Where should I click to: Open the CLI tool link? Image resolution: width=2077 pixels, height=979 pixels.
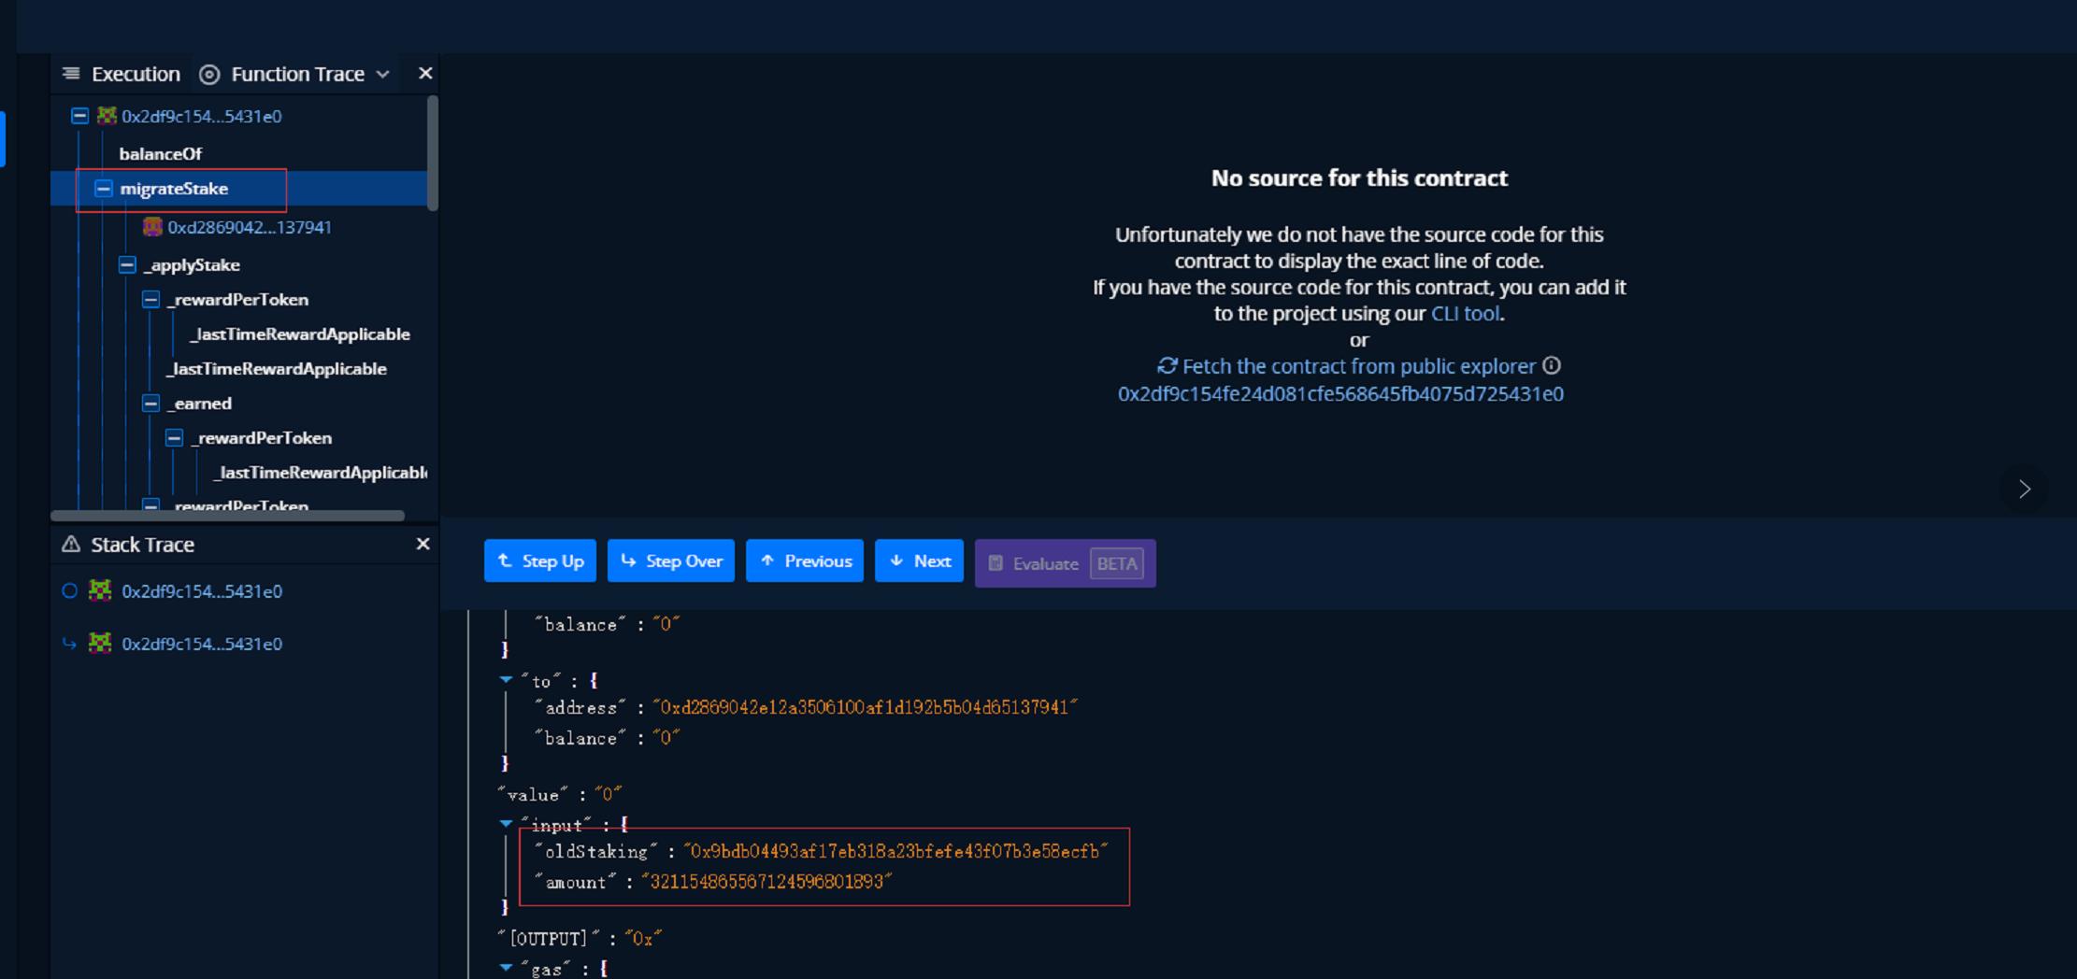pos(1465,314)
